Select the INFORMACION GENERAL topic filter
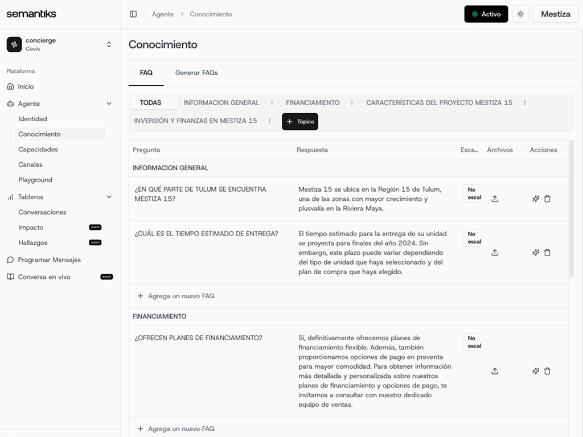The image size is (583, 437). [221, 103]
